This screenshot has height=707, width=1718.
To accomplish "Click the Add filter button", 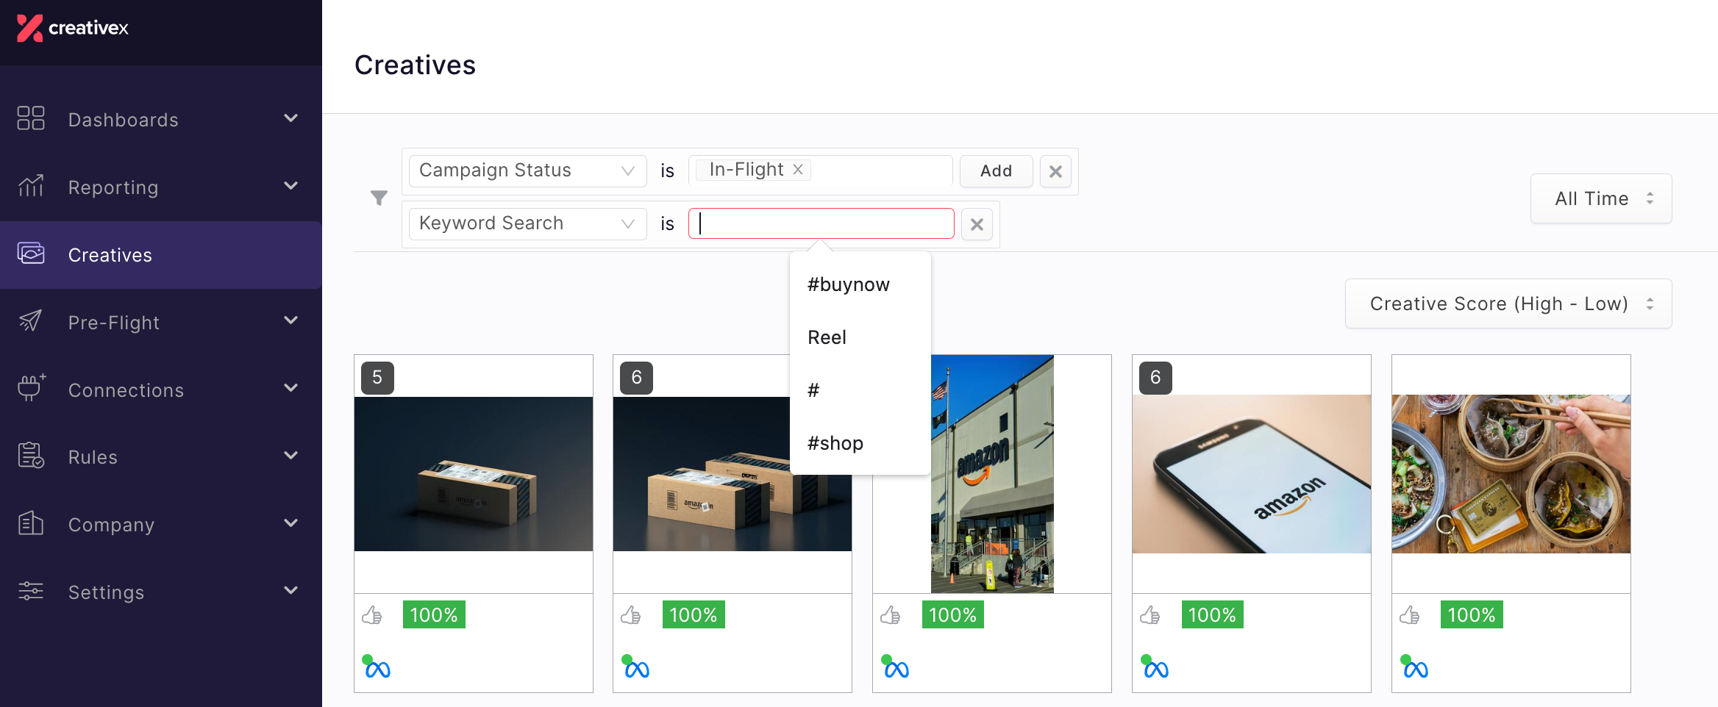I will pyautogui.click(x=997, y=171).
